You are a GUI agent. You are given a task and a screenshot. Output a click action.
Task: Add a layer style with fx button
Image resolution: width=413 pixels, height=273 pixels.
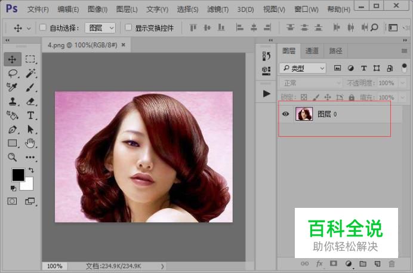[319, 263]
